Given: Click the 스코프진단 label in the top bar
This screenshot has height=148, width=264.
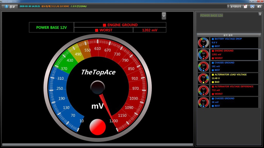Looking at the screenshot, I should 76,6.
